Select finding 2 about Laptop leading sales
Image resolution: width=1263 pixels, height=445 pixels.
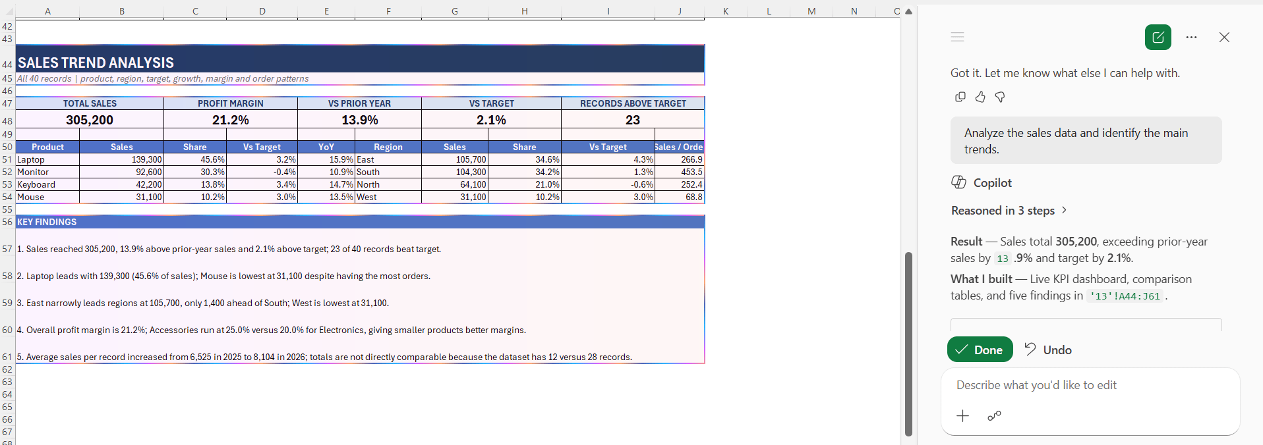360,269
